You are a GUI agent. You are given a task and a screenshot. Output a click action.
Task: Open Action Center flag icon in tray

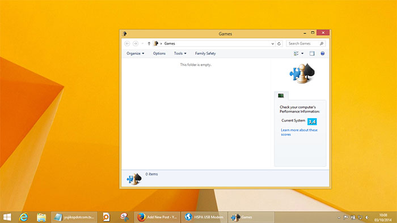point(346,217)
